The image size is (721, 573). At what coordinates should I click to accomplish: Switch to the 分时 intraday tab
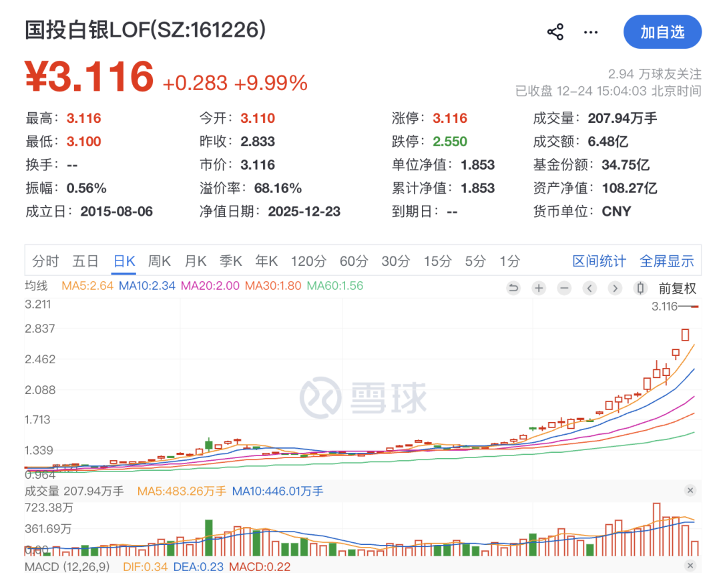[x=45, y=261]
